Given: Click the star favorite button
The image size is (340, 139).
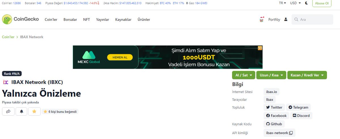Looking at the screenshot, I should (34, 112).
